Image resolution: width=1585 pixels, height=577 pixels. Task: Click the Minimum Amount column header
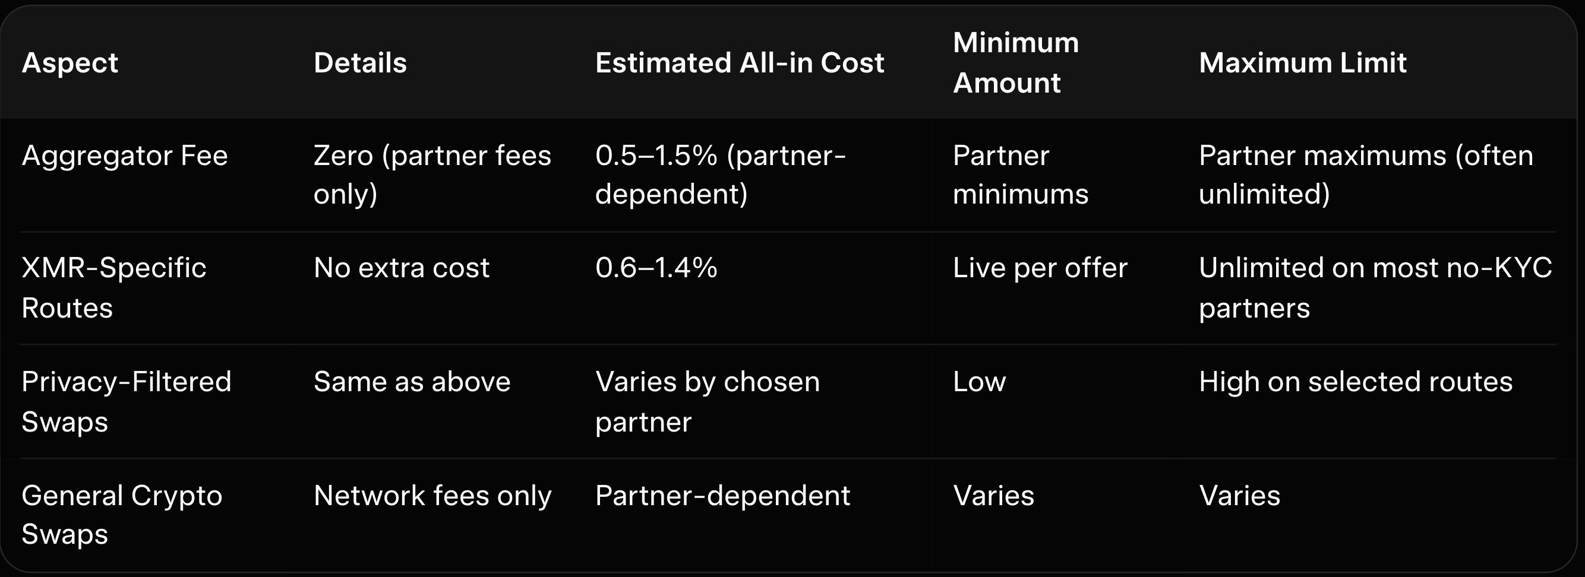tap(1015, 63)
